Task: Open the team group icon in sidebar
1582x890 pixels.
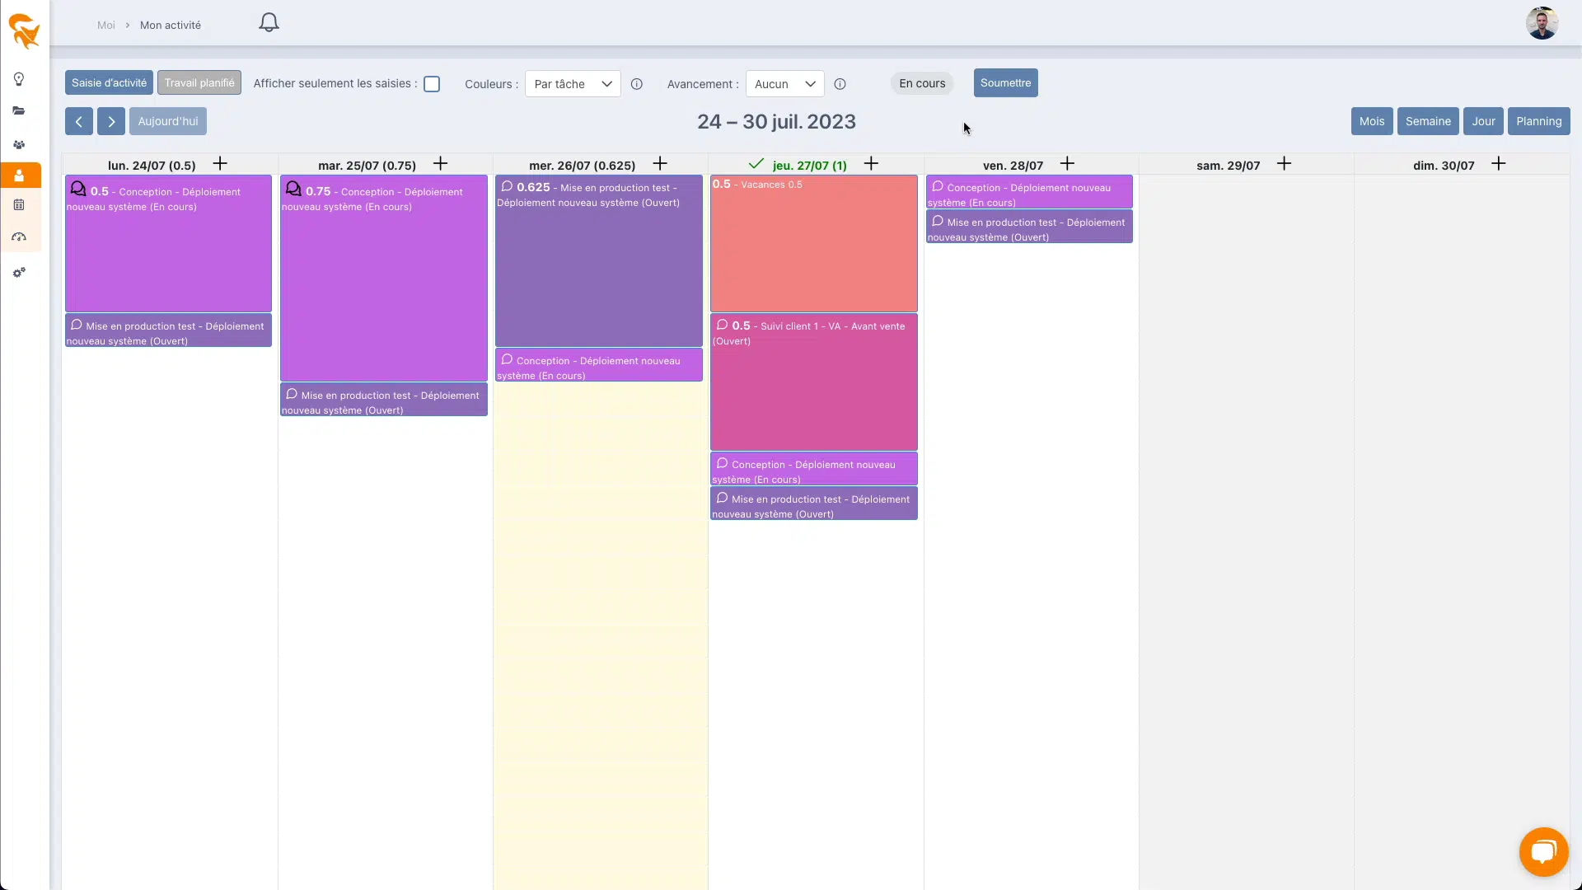Action: 19,144
